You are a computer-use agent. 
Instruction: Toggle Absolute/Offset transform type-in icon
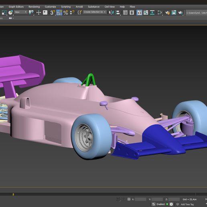(129, 199)
